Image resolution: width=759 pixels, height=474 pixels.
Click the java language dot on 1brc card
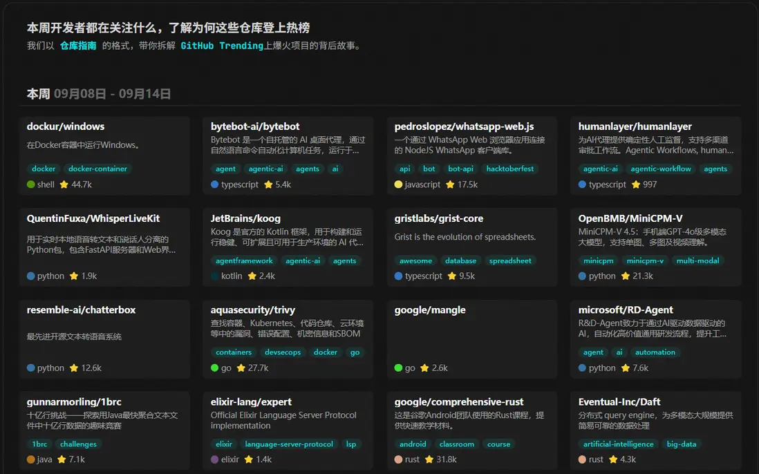(31, 459)
